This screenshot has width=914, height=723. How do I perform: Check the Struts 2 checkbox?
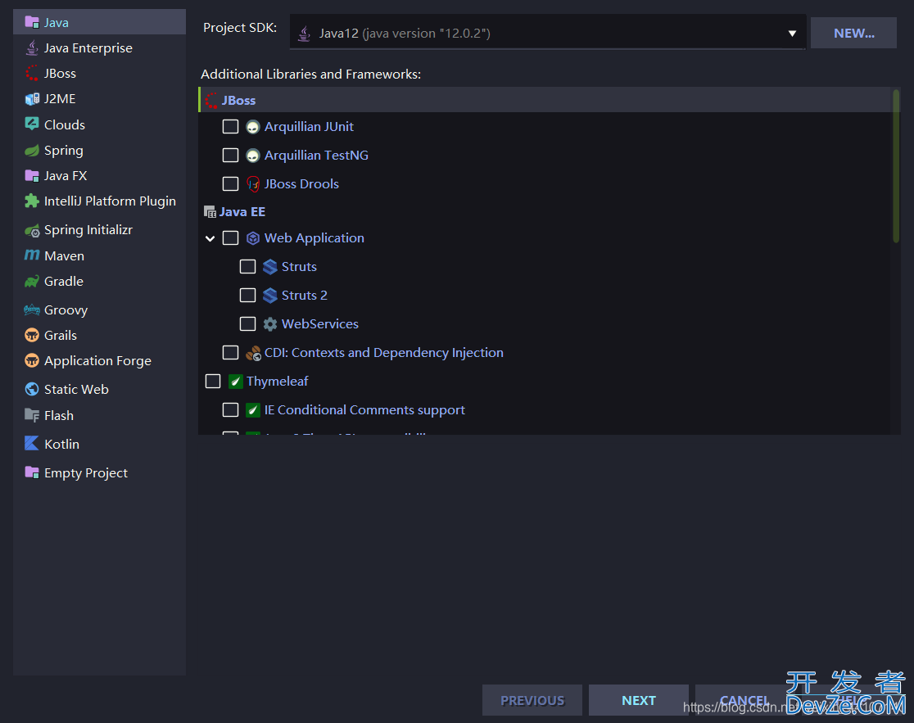[247, 296]
